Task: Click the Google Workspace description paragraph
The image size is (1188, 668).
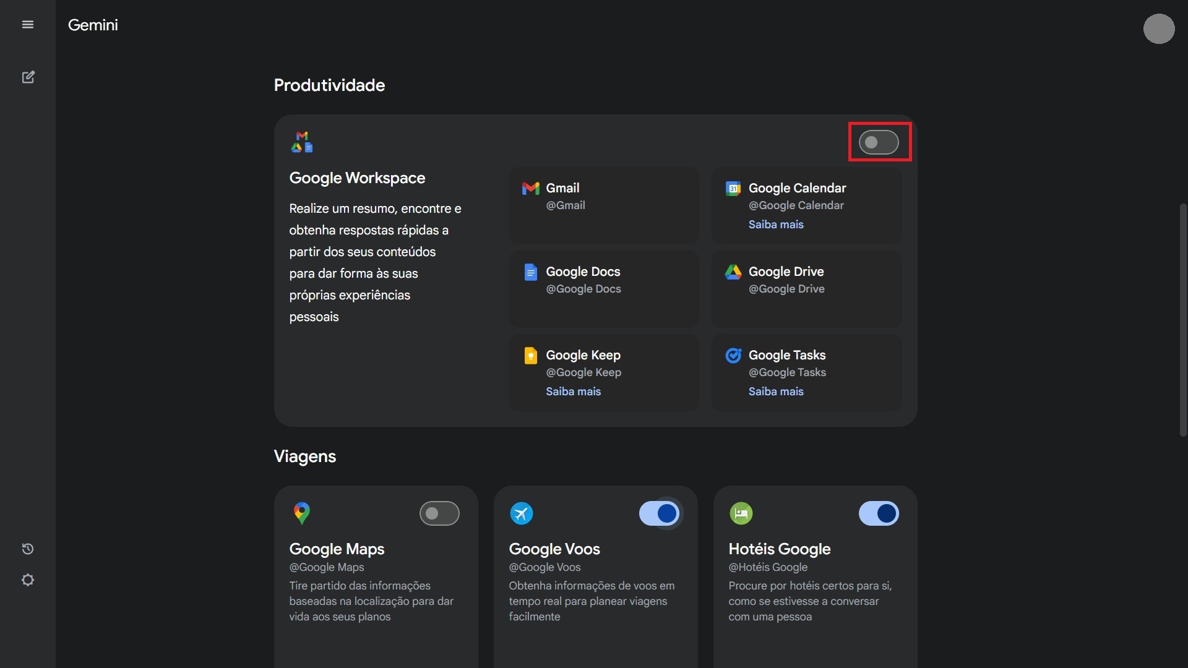Action: click(x=375, y=262)
